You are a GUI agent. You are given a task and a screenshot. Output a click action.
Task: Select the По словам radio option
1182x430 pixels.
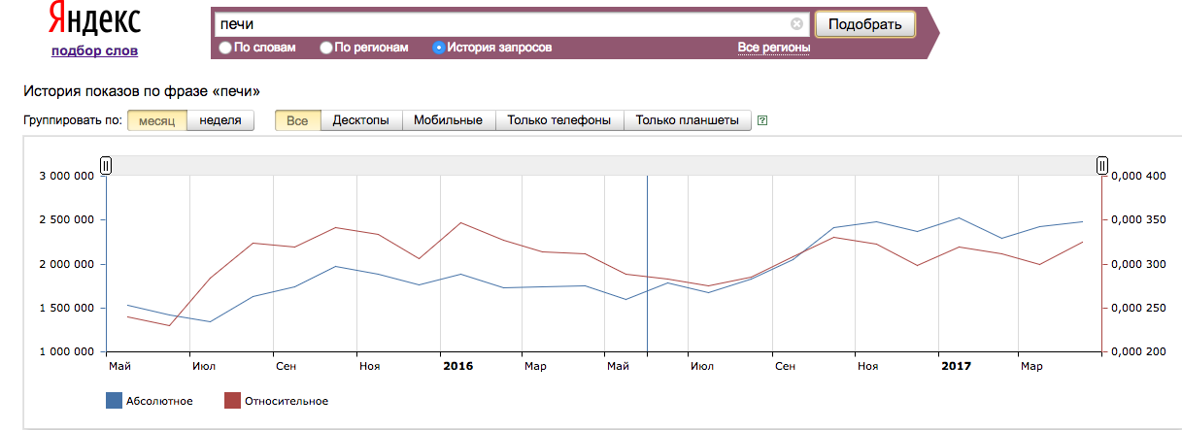[225, 48]
